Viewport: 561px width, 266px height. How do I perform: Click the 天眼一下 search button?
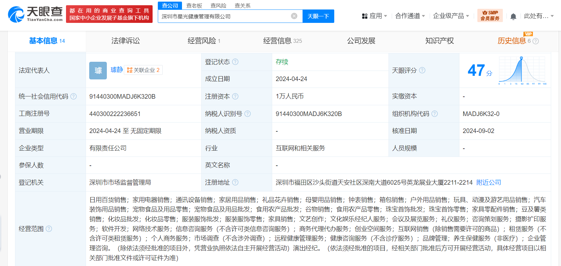pos(318,16)
